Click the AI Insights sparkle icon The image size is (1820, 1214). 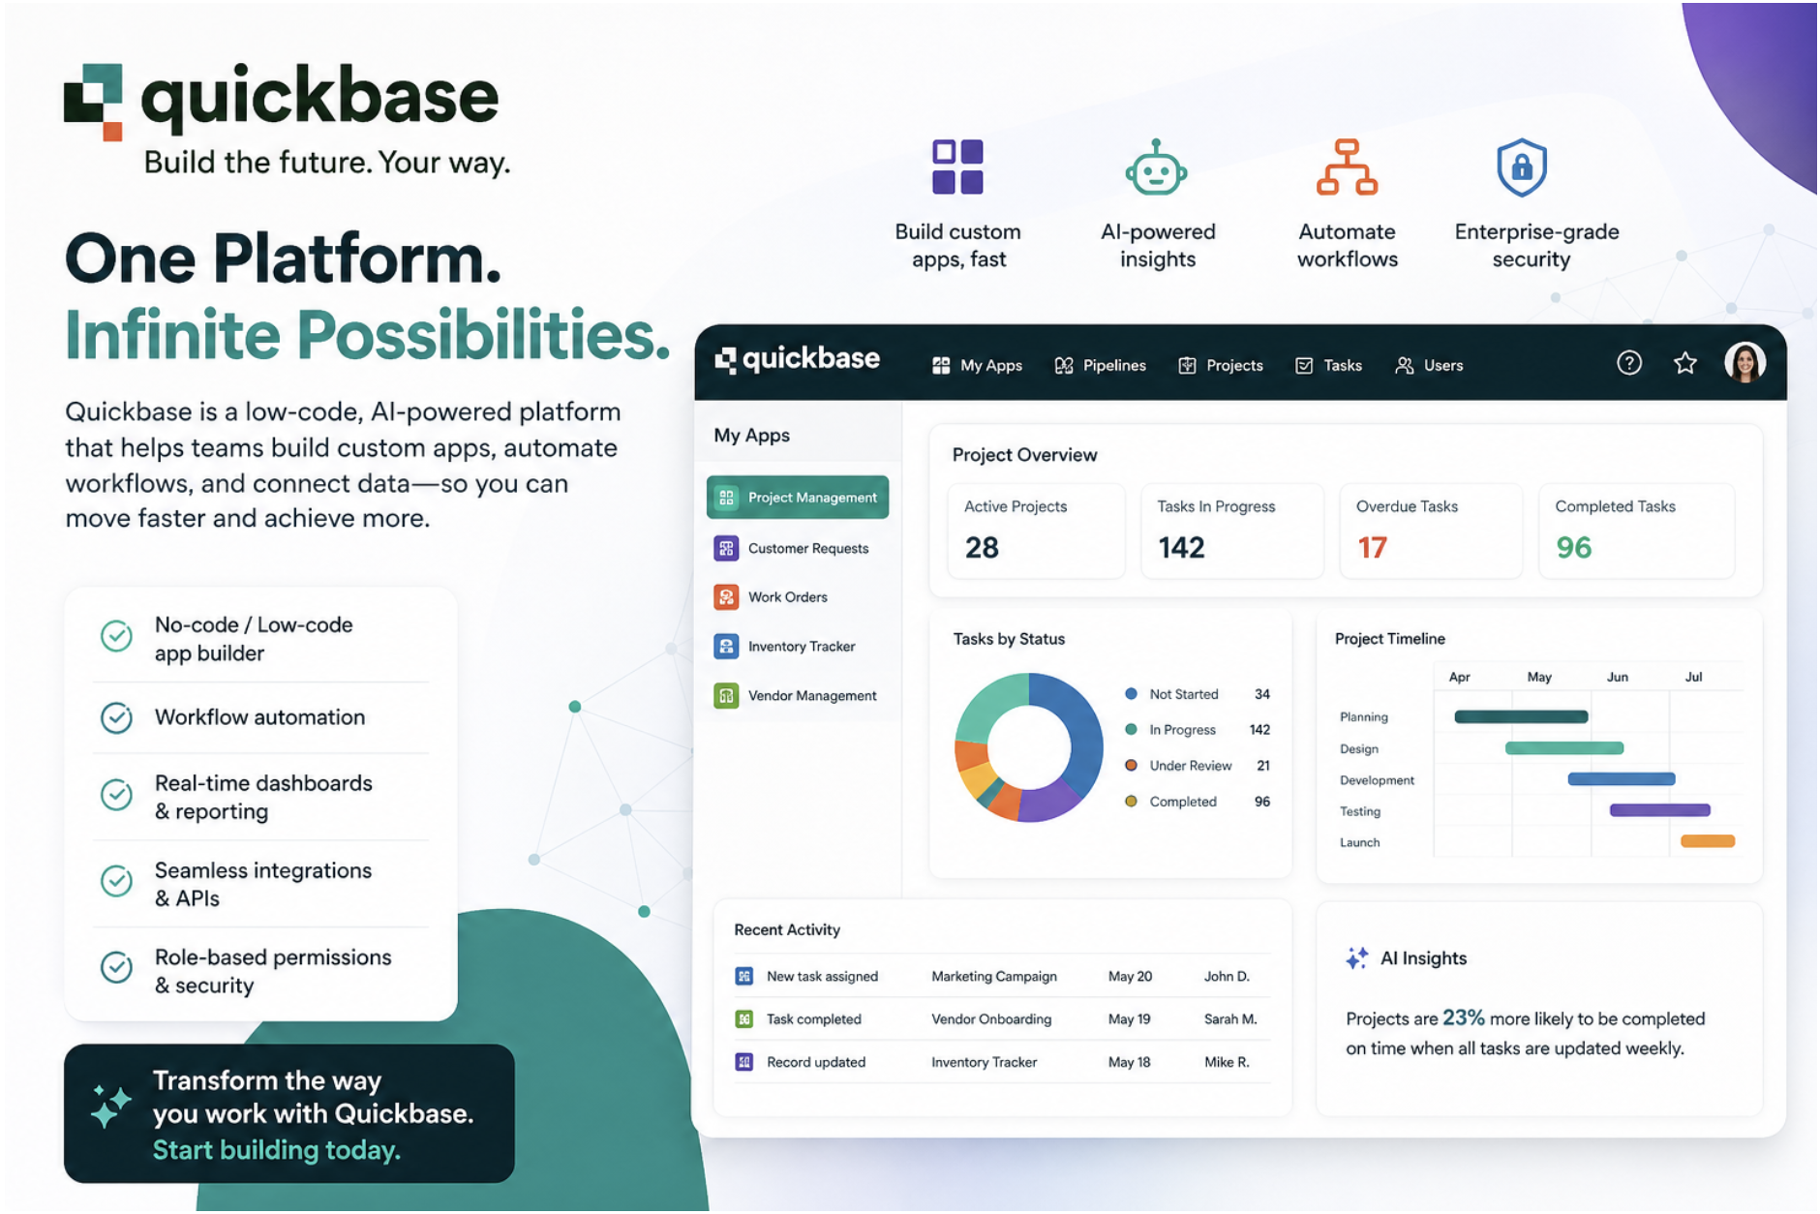1356,957
